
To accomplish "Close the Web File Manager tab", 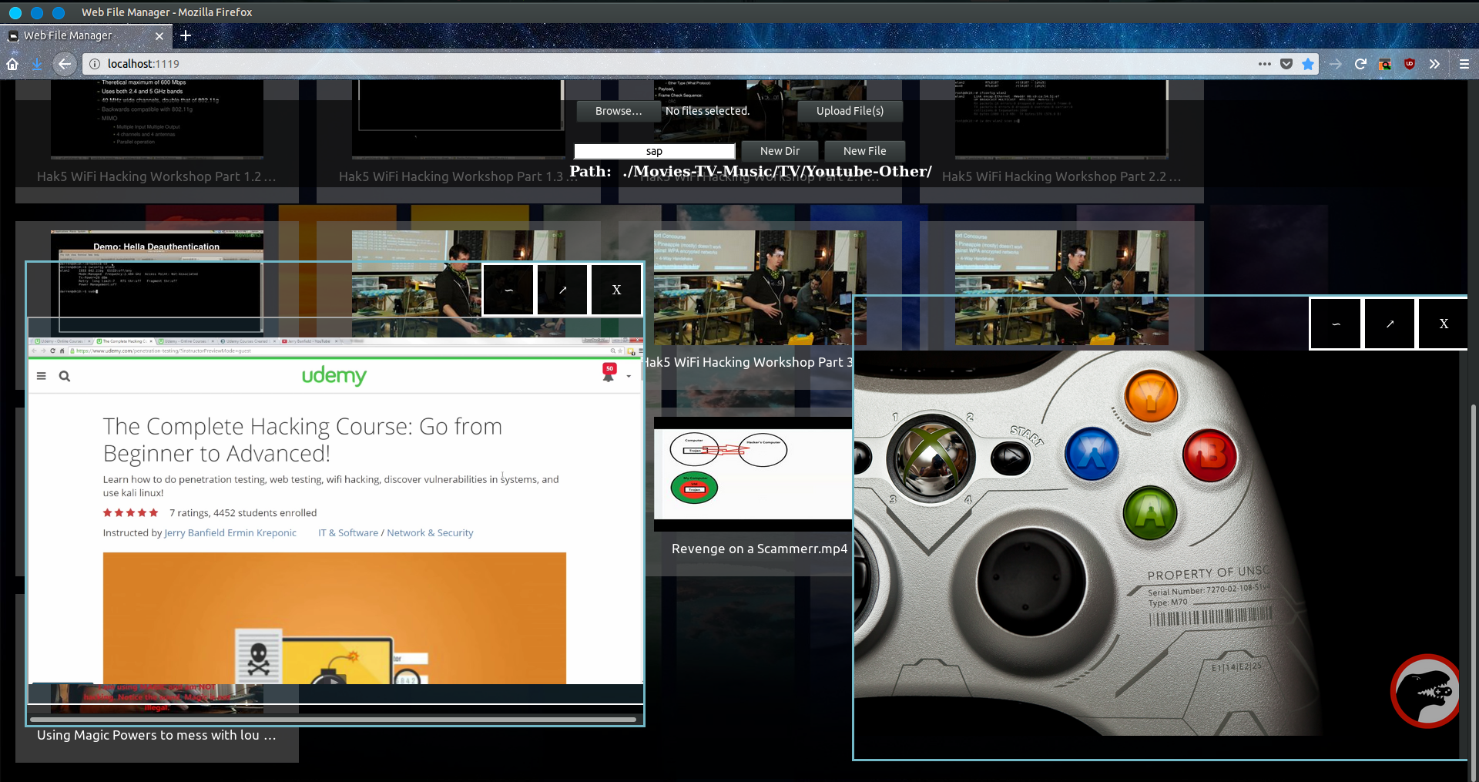I will [x=159, y=35].
